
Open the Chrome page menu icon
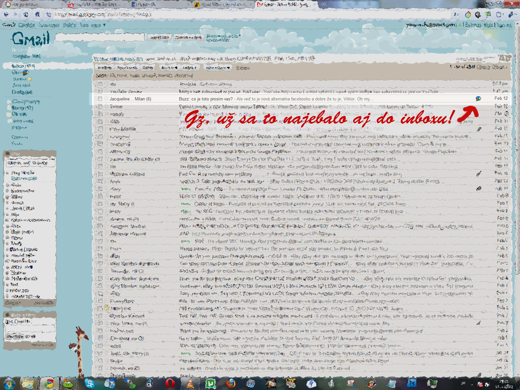point(499,14)
